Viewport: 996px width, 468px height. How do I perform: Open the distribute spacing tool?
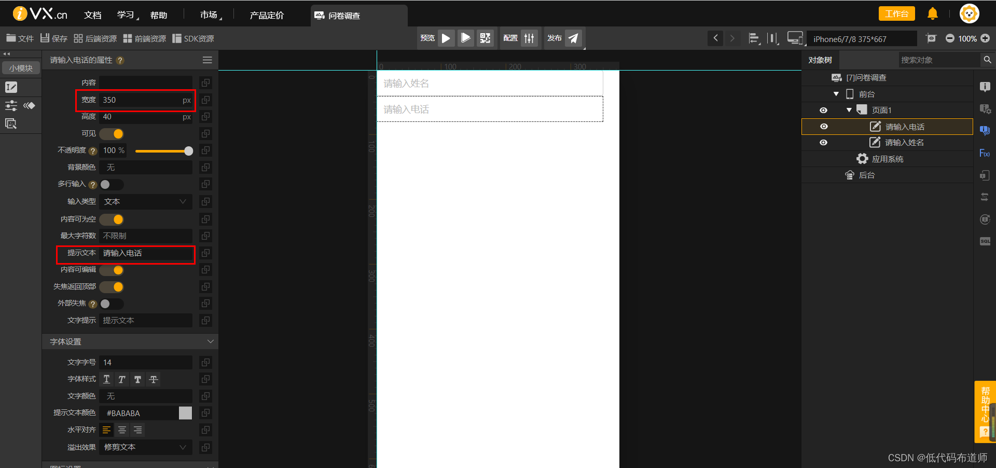[x=773, y=38]
